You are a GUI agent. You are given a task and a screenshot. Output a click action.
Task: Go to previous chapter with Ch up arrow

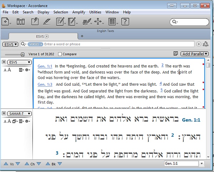pyautogui.click(x=27, y=164)
